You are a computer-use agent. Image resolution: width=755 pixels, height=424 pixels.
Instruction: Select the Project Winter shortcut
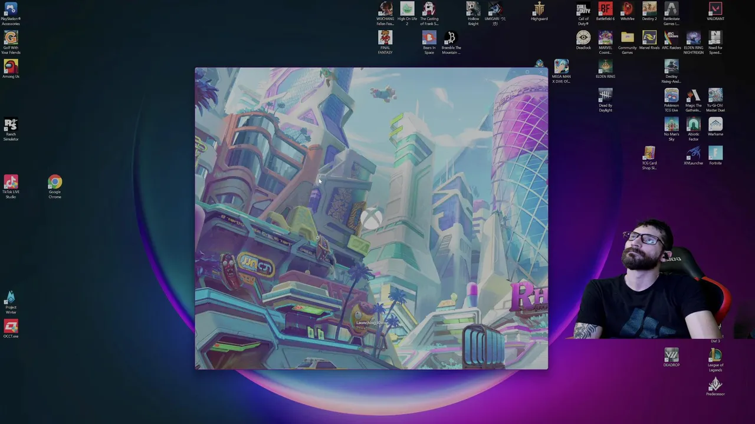click(x=11, y=303)
